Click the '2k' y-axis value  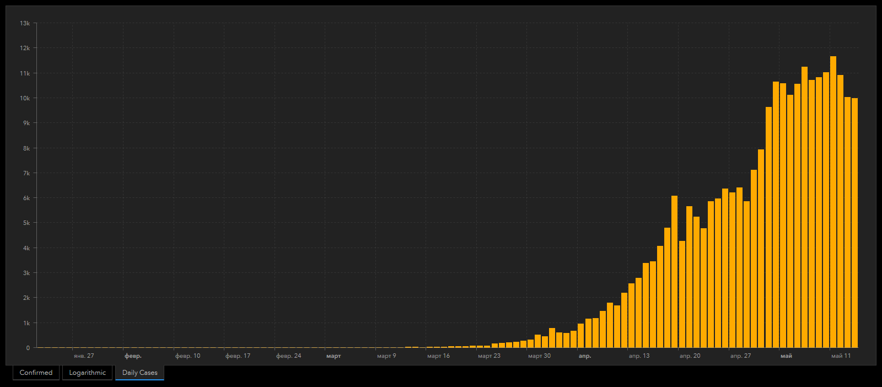[x=26, y=298]
